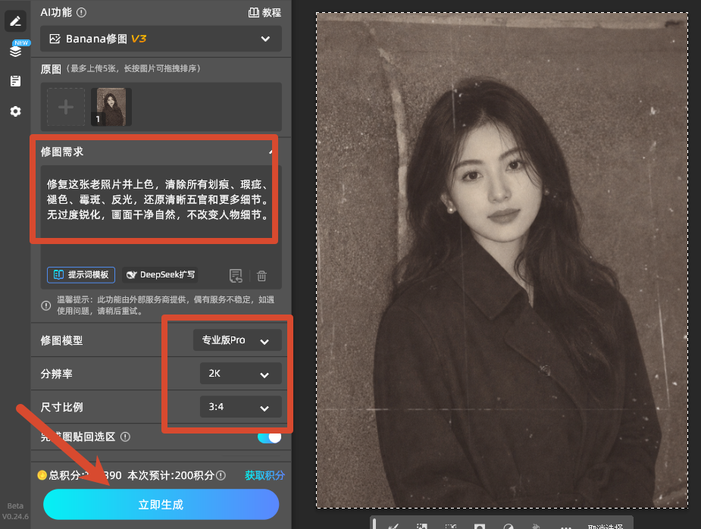Click the prompt history restore icon

[x=236, y=276]
